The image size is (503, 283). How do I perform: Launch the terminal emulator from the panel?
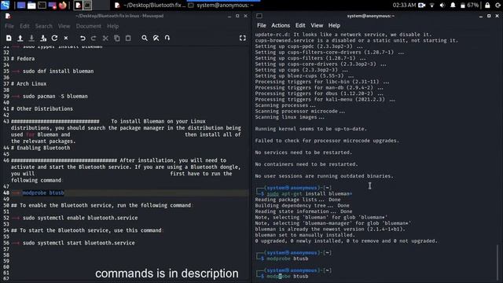pyautogui.click(x=42, y=6)
